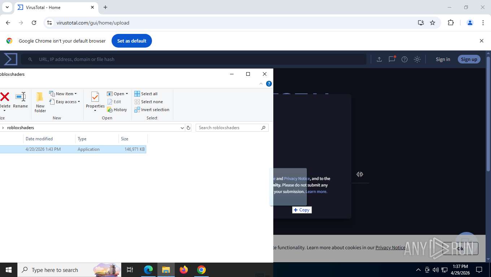Viewport: 491px width, 277px height.
Task: Click the site information icon in address bar
Action: [x=49, y=23]
